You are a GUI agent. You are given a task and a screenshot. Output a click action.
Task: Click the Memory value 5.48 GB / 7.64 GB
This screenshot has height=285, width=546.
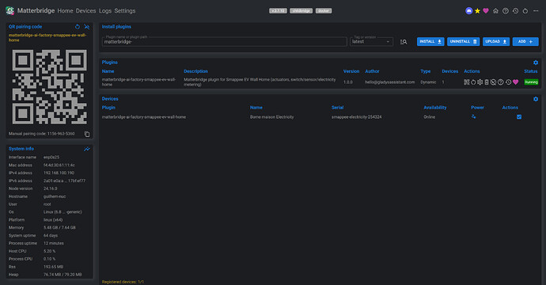[x=59, y=227]
